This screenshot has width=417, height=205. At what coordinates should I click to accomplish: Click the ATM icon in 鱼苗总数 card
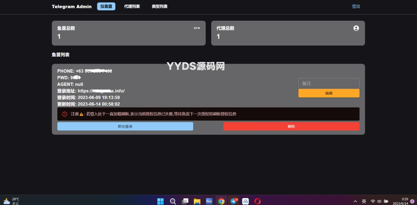[197, 28]
